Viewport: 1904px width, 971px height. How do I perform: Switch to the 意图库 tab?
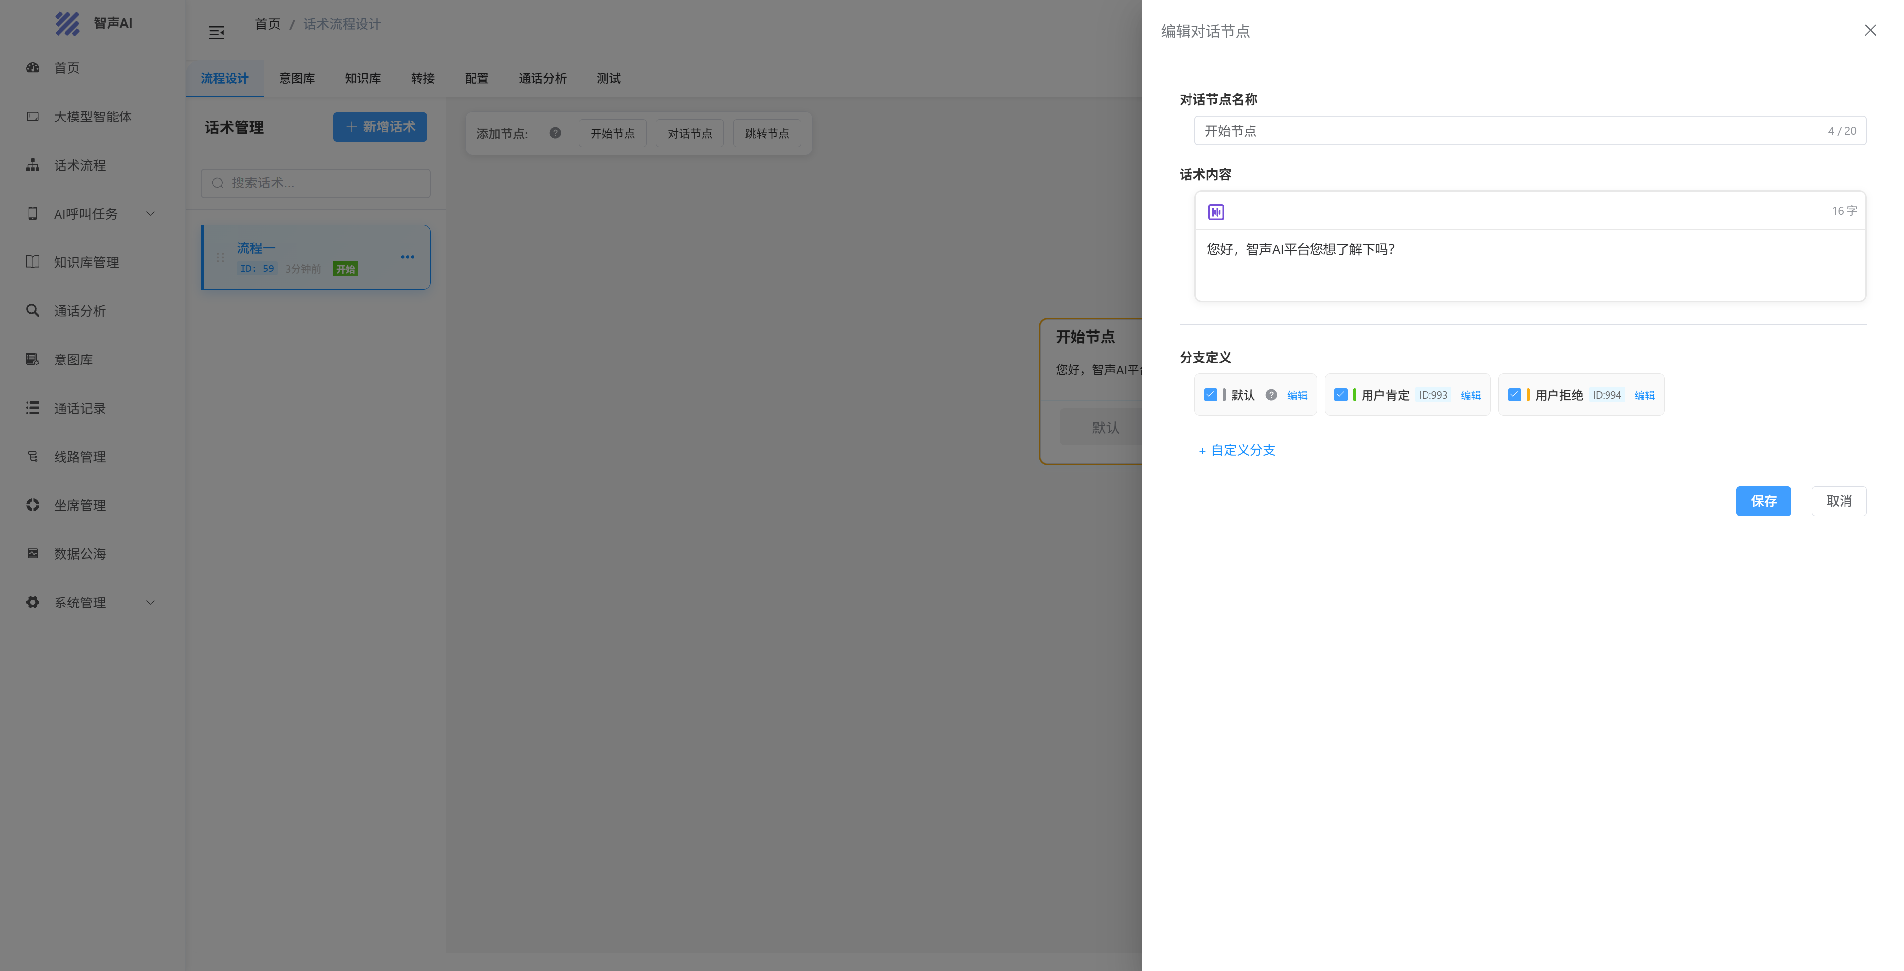tap(297, 78)
